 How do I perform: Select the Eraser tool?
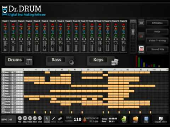coord(60,119)
